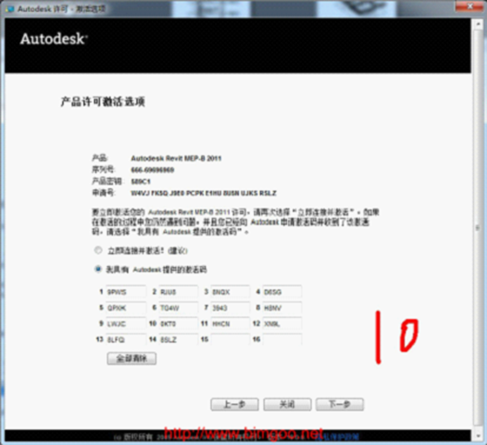Click the scrollbar up arrow
487x445 pixels.
tap(478, 24)
